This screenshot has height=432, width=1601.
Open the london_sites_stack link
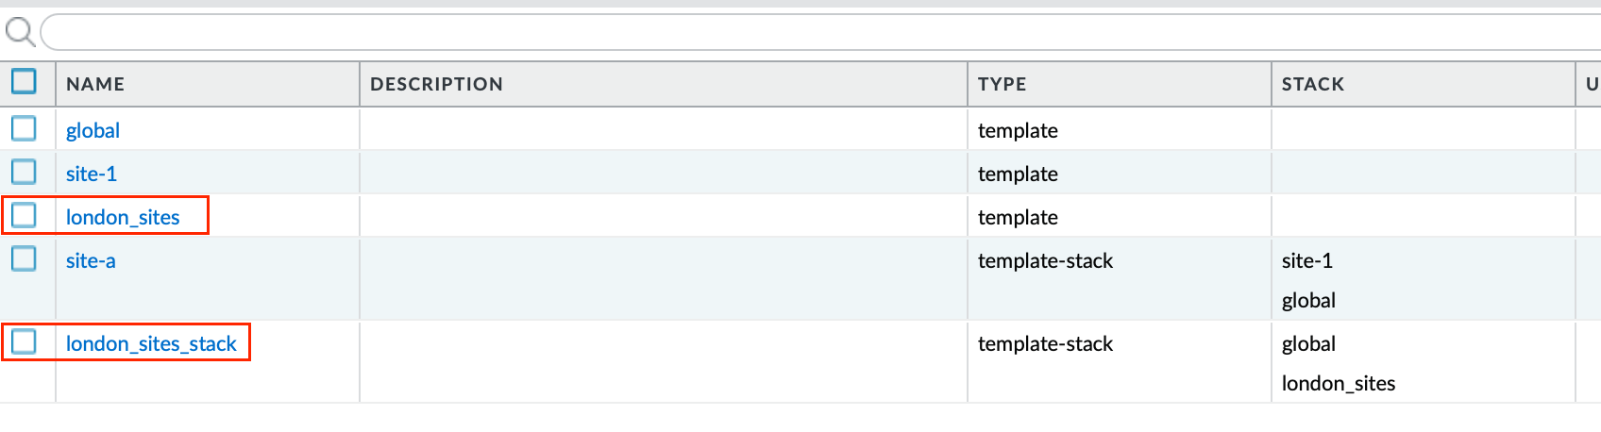coord(151,344)
